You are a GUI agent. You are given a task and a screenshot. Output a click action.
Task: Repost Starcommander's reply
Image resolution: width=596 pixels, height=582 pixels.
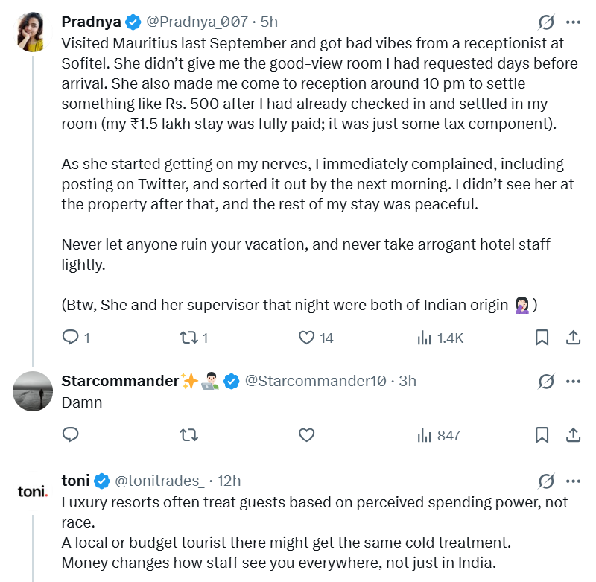tap(189, 434)
